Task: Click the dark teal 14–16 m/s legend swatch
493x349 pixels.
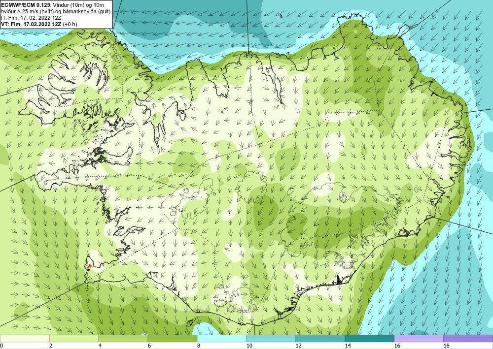Action: (370, 339)
